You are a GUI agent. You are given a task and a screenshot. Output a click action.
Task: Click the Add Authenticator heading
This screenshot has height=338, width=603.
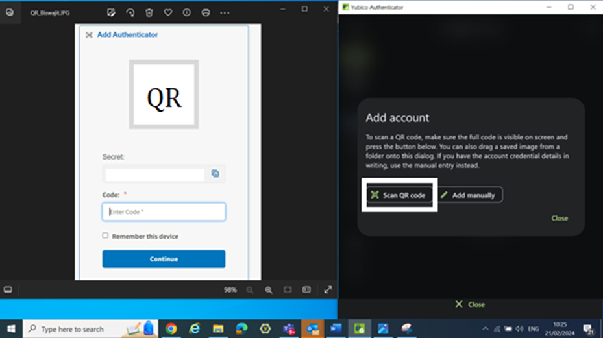(x=127, y=34)
